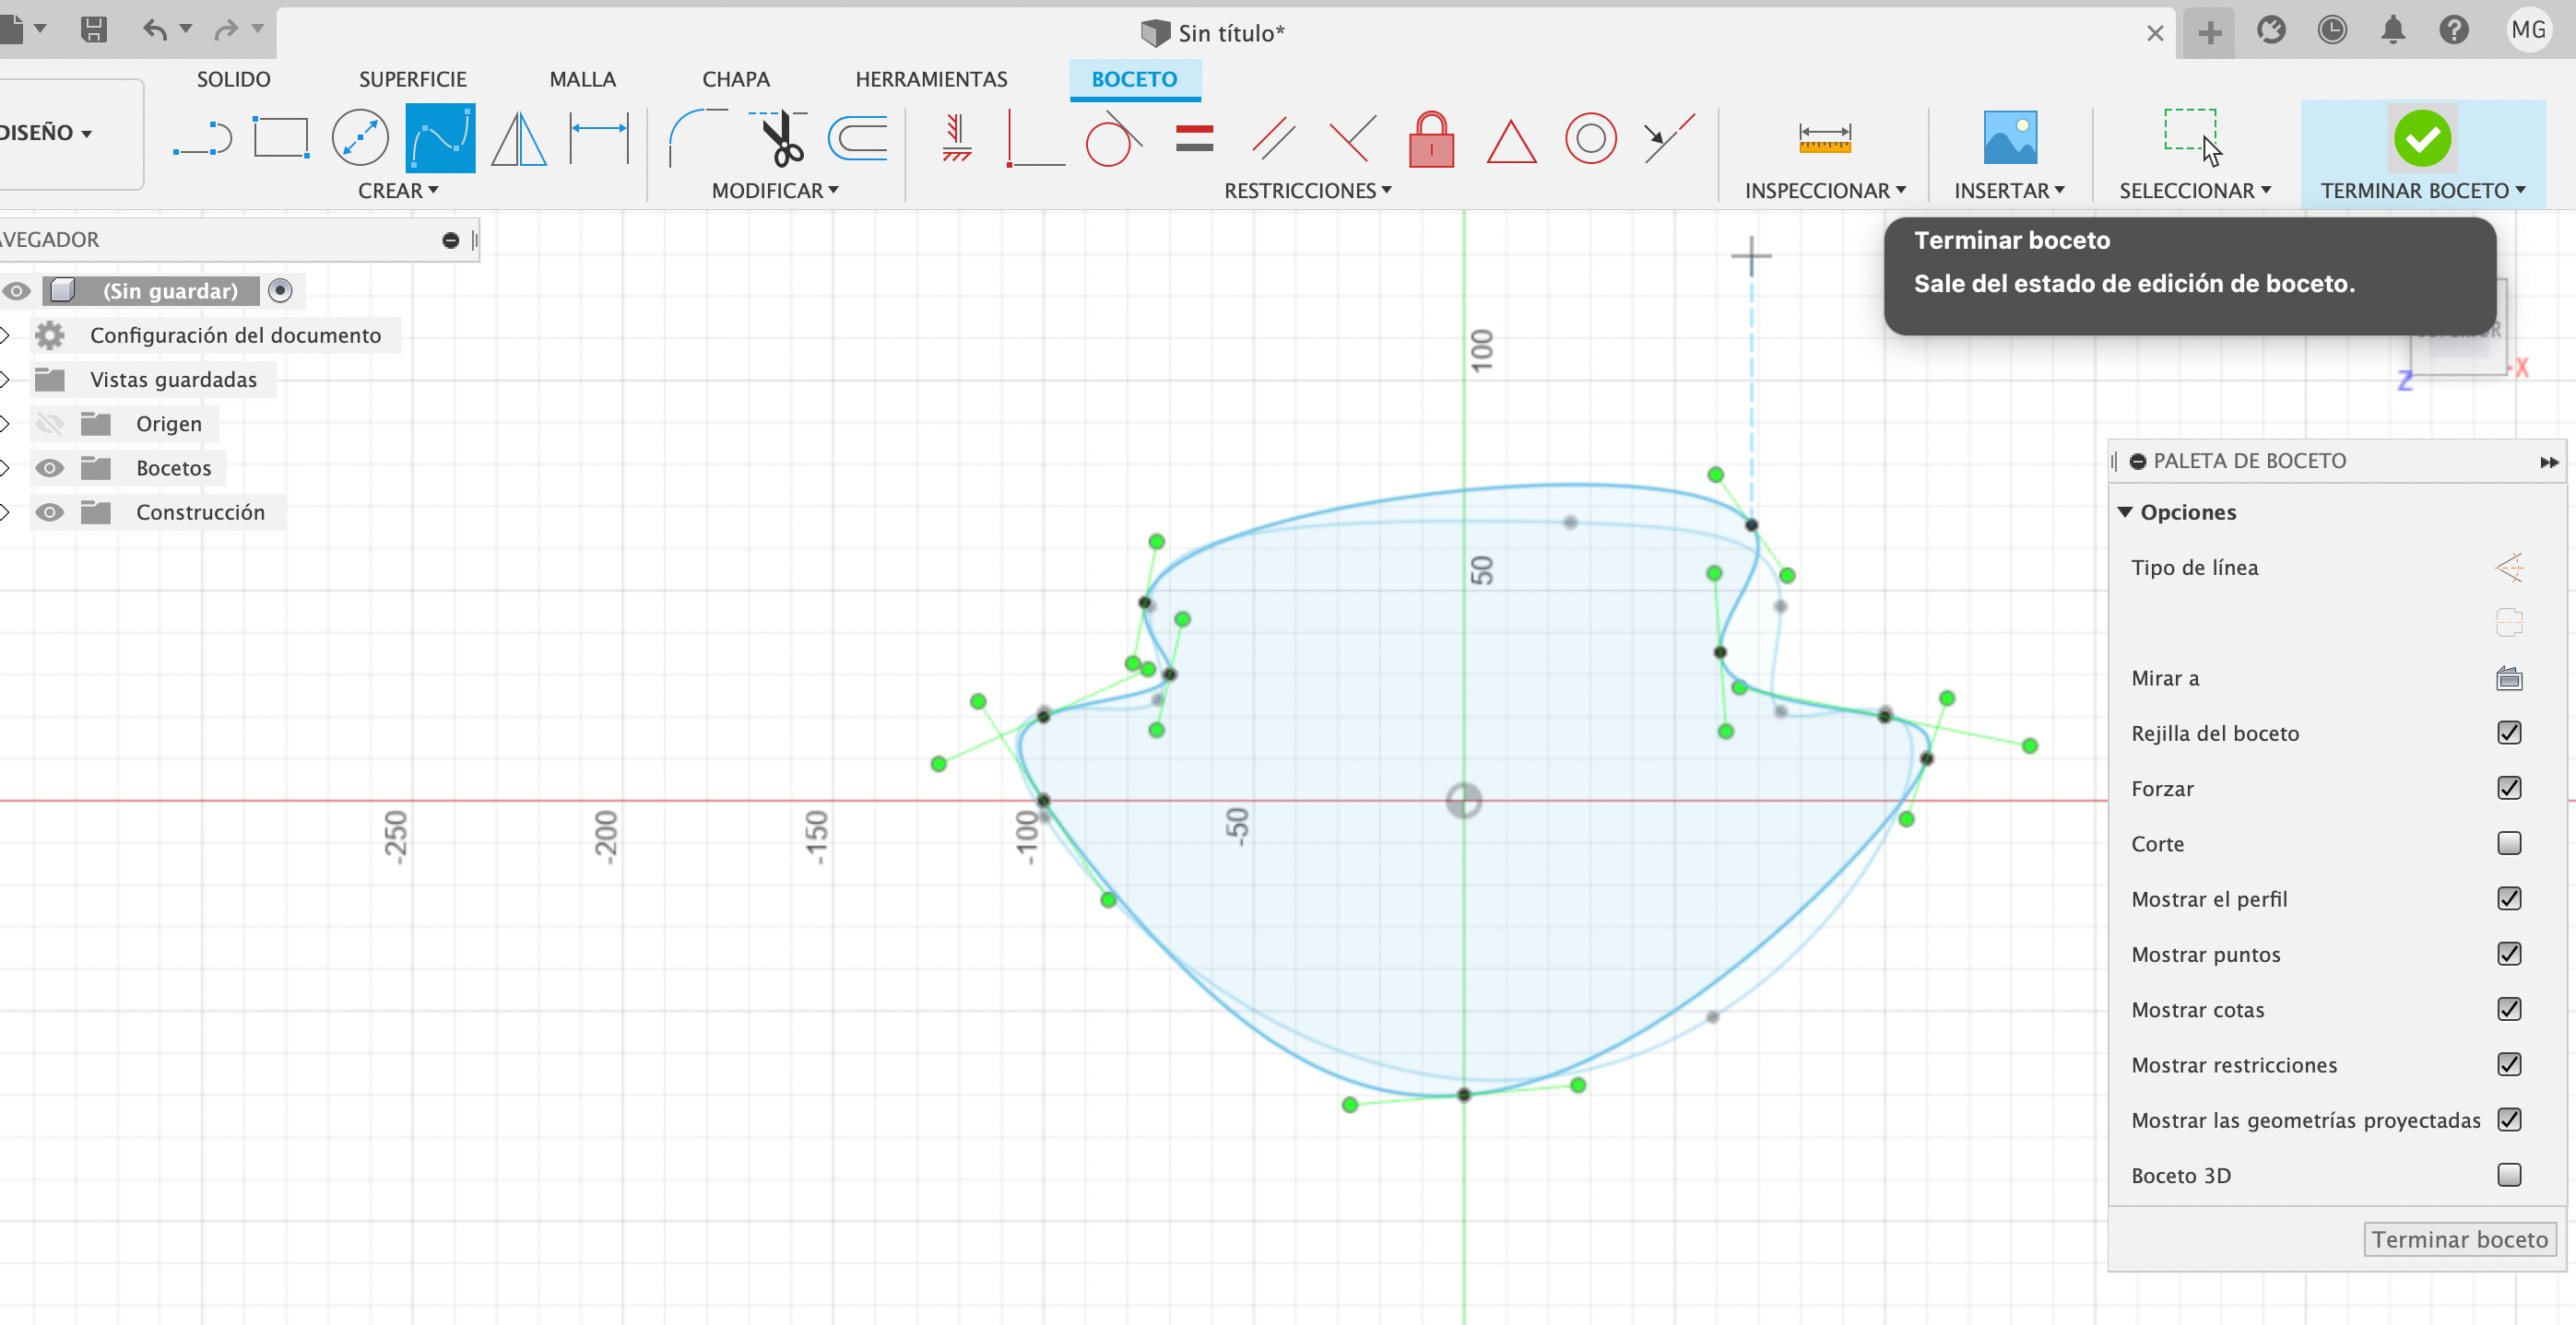Select the Circle tool

coord(360,138)
